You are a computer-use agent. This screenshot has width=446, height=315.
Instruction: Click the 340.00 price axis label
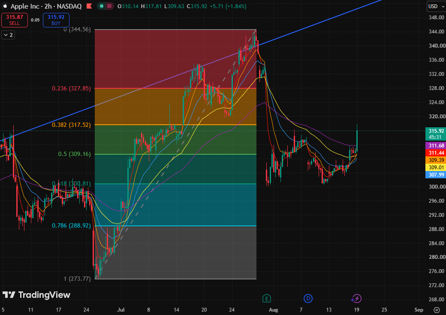coord(437,46)
